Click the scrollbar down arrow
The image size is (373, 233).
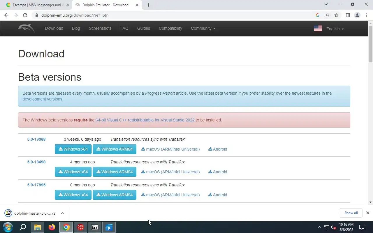point(370,202)
